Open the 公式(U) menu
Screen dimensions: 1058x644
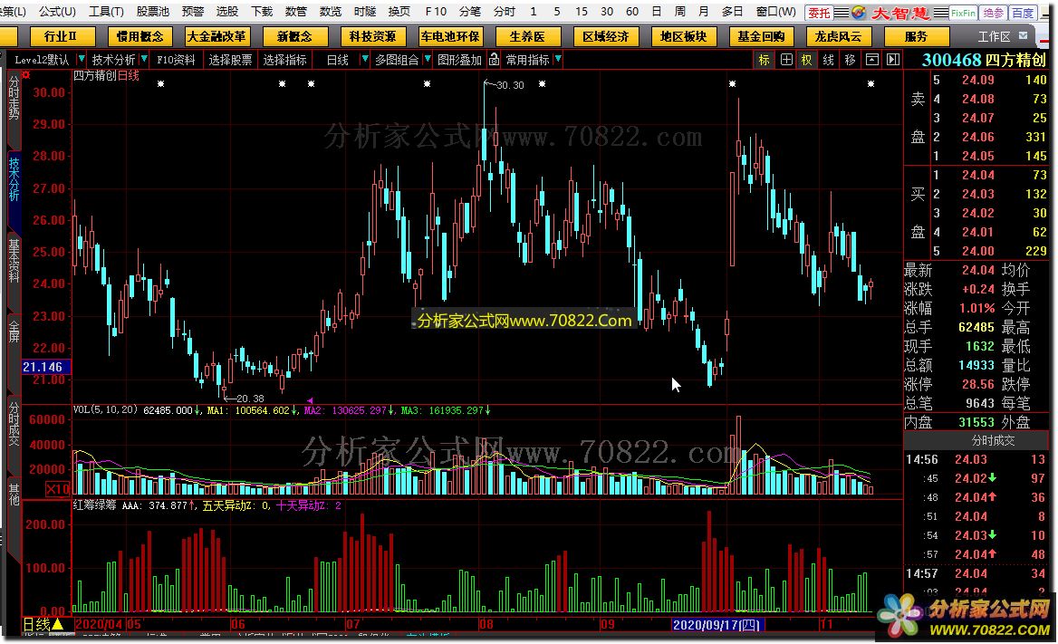tap(57, 12)
